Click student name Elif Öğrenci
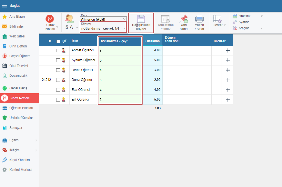 pos(80,100)
